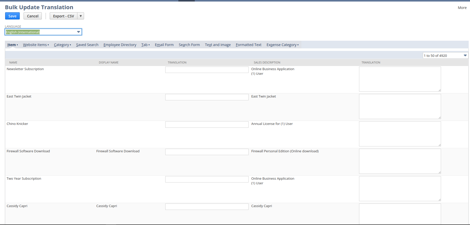The image size is (470, 225).
Task: Focus the East Twin Jacket description translation box
Action: pos(400,106)
